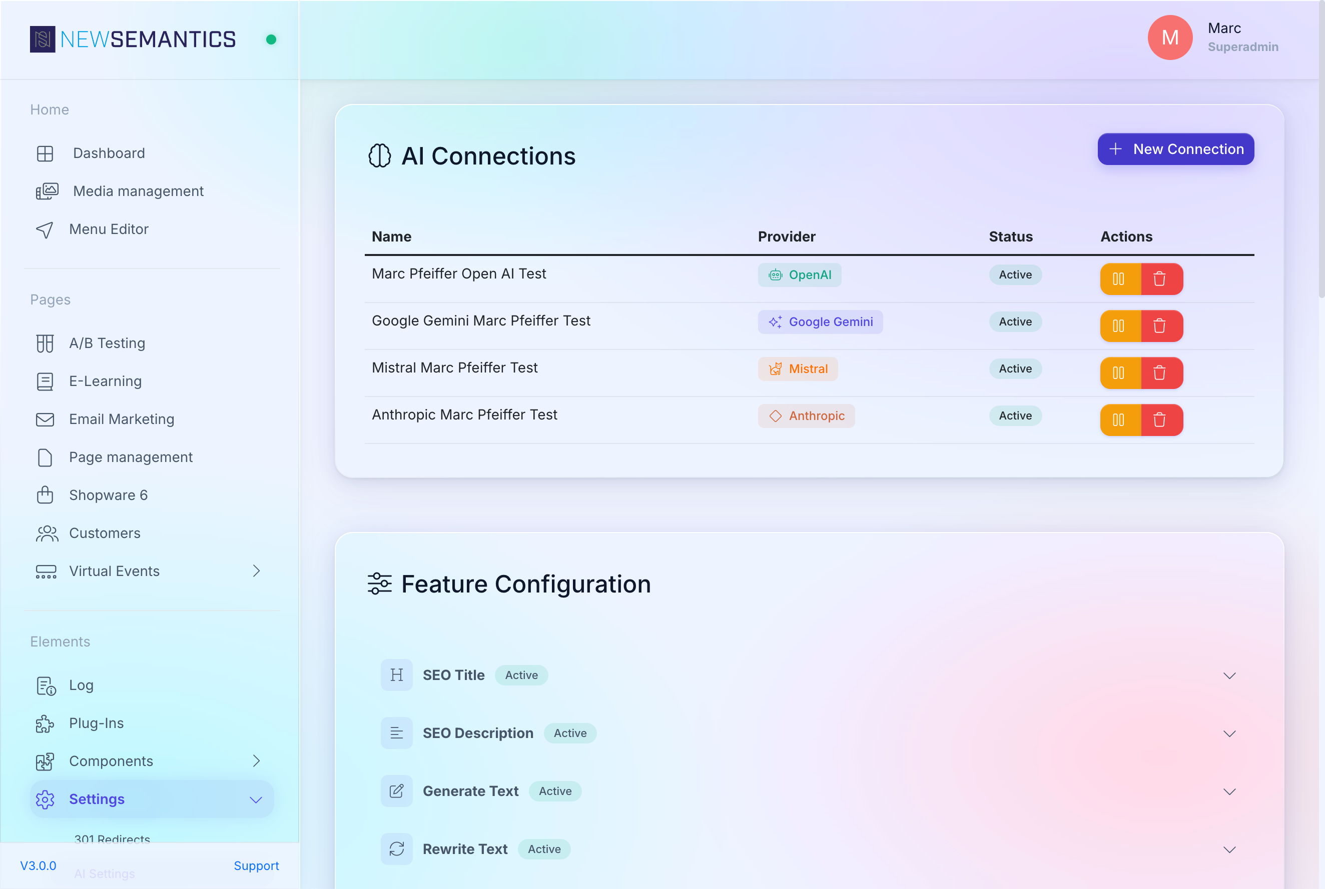This screenshot has height=889, width=1325.
Task: Expand the Generate Text feature chevron
Action: [x=1229, y=791]
